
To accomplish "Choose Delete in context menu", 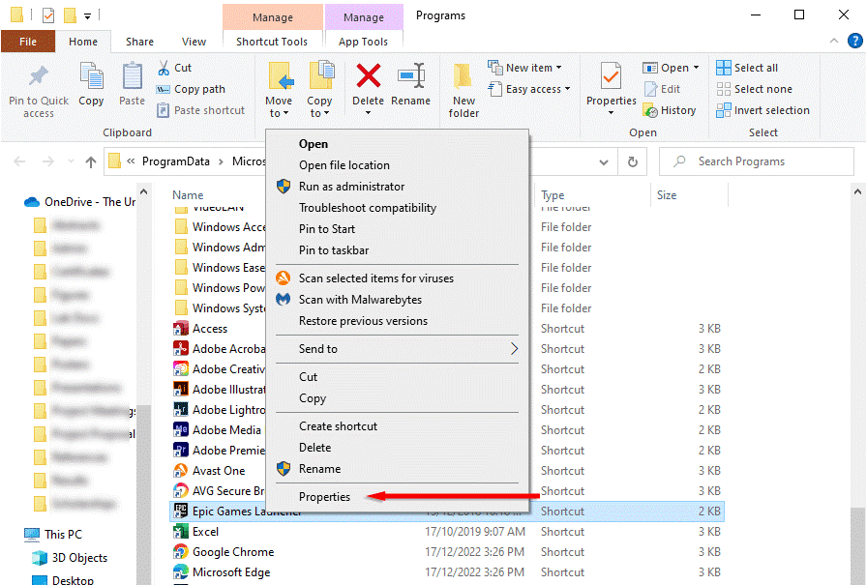I will (x=397, y=448).
